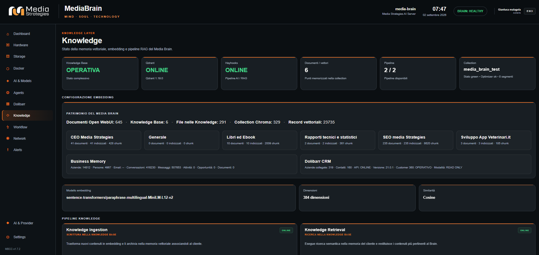Click the Generale knowledge card
Image resolution: width=539 pixels, height=255 pixels.
(182, 140)
